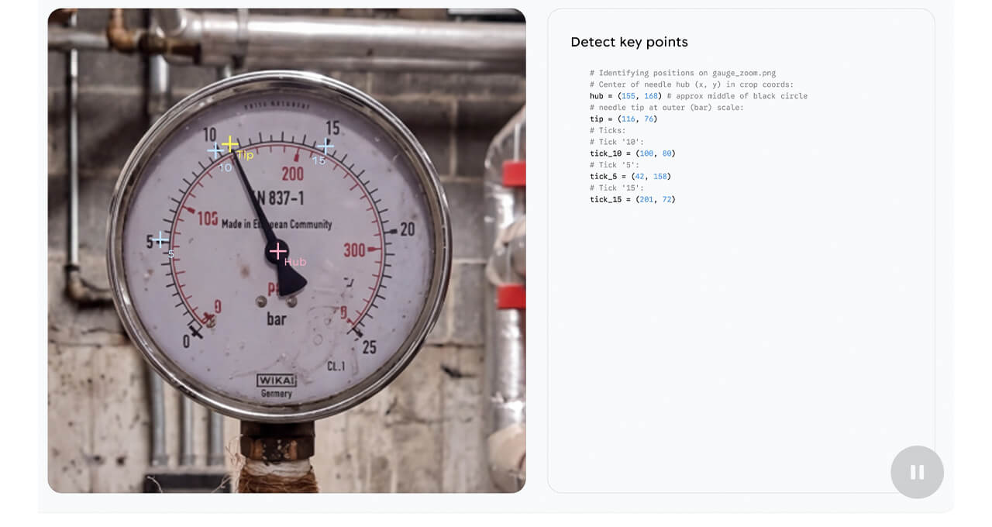
Task: Click the red 300 psi scale number
Action: tap(354, 250)
